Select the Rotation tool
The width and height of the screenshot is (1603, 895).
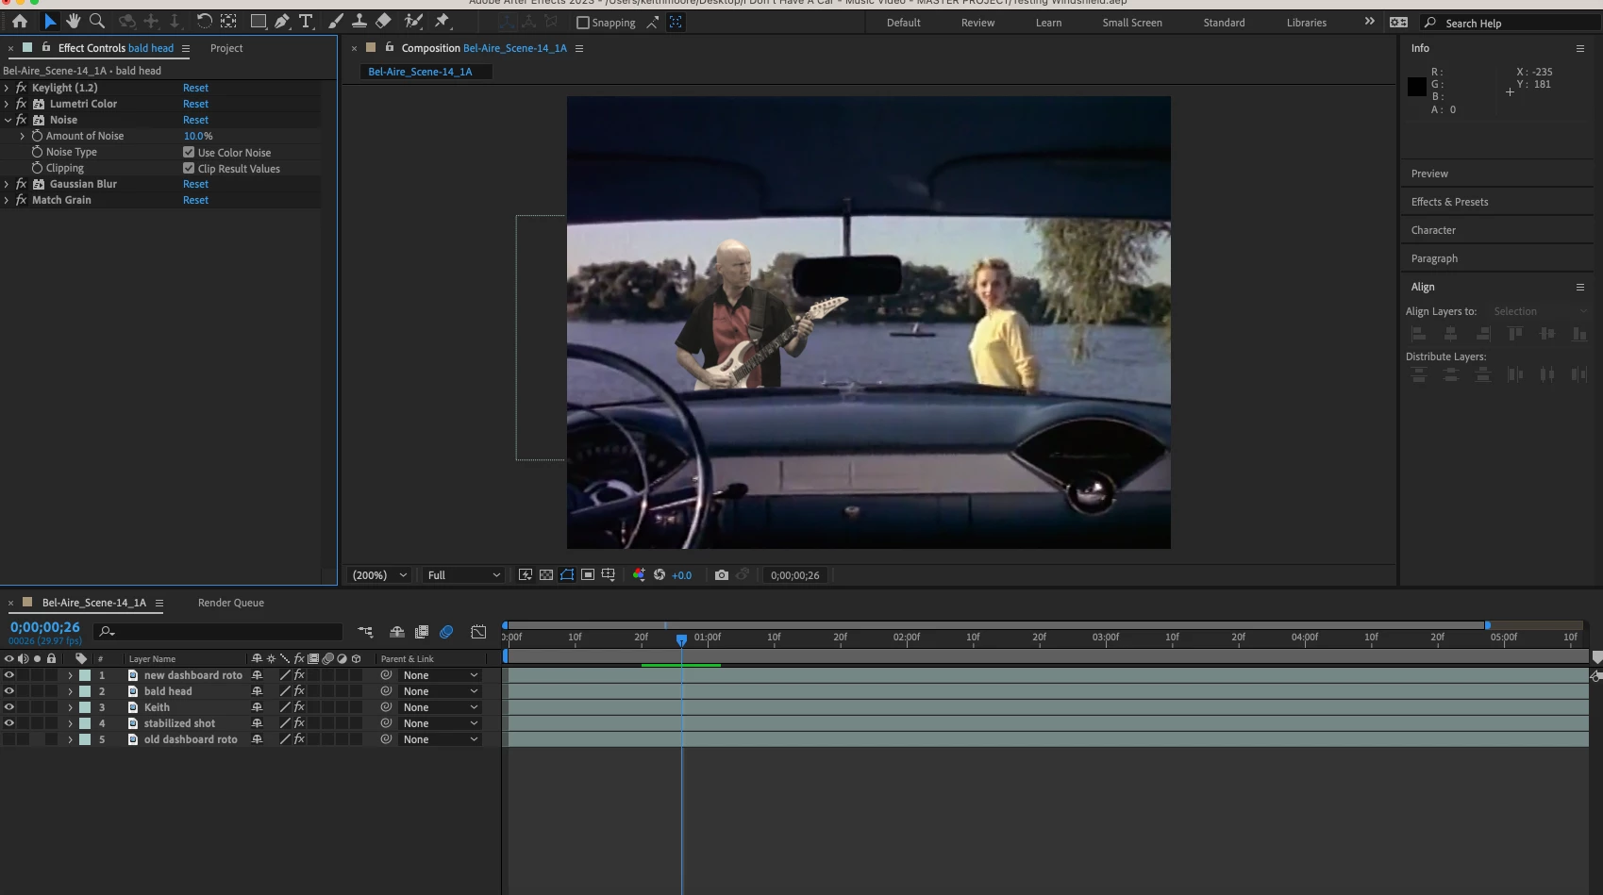pyautogui.click(x=204, y=21)
